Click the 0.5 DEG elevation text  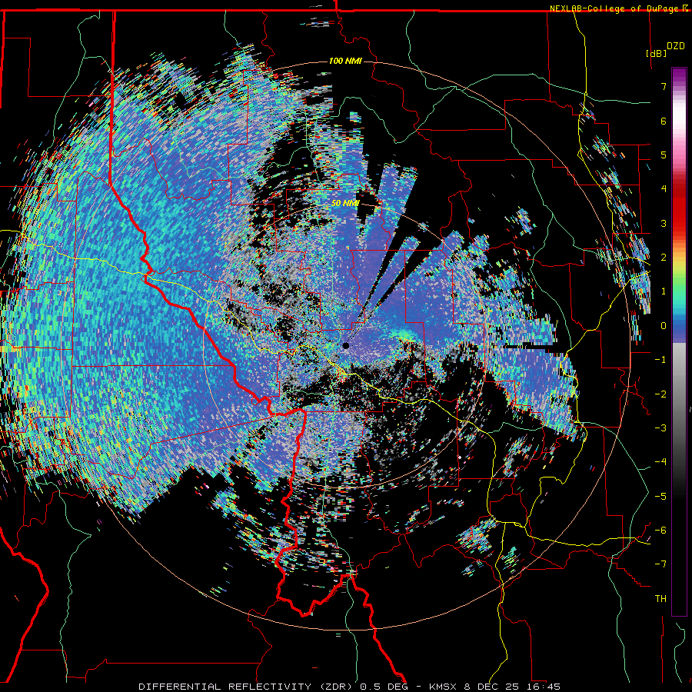pyautogui.click(x=383, y=687)
